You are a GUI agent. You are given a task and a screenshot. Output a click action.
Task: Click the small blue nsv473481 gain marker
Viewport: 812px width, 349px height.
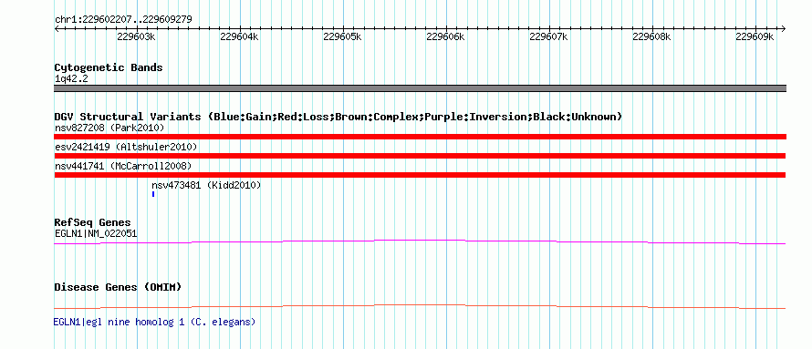click(x=153, y=194)
